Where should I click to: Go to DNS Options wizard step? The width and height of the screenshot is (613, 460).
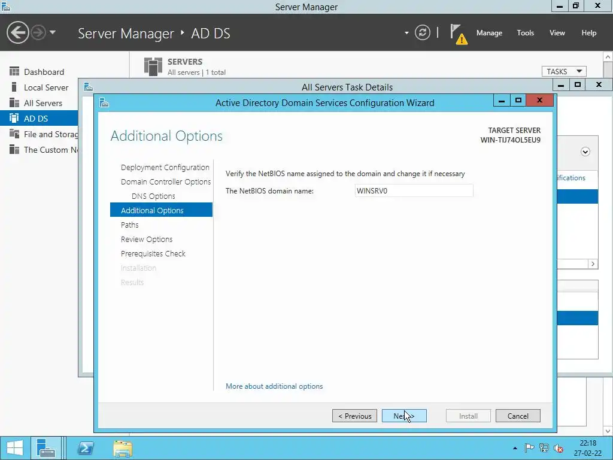tap(153, 196)
